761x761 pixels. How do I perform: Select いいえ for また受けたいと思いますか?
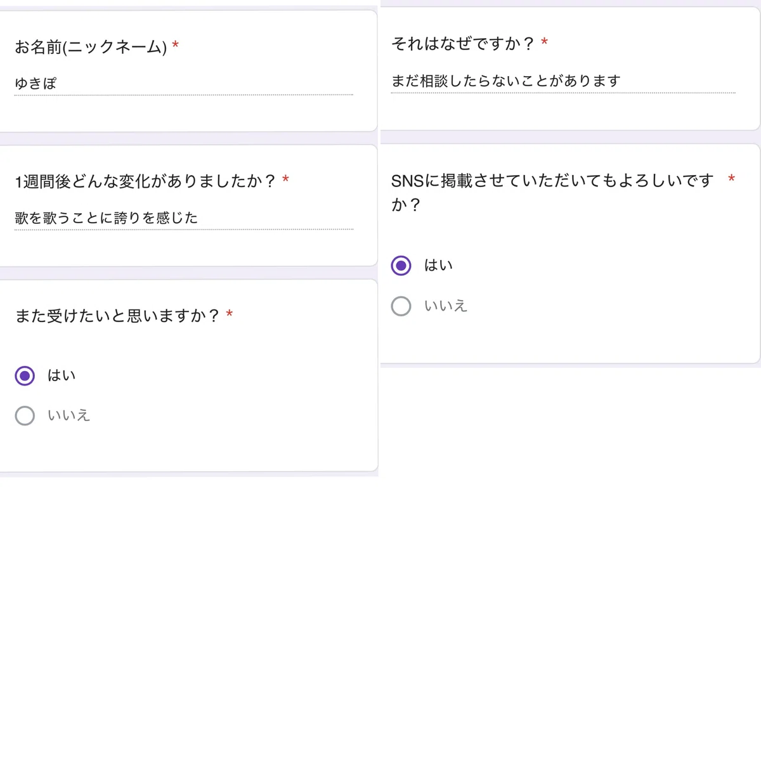click(x=25, y=416)
